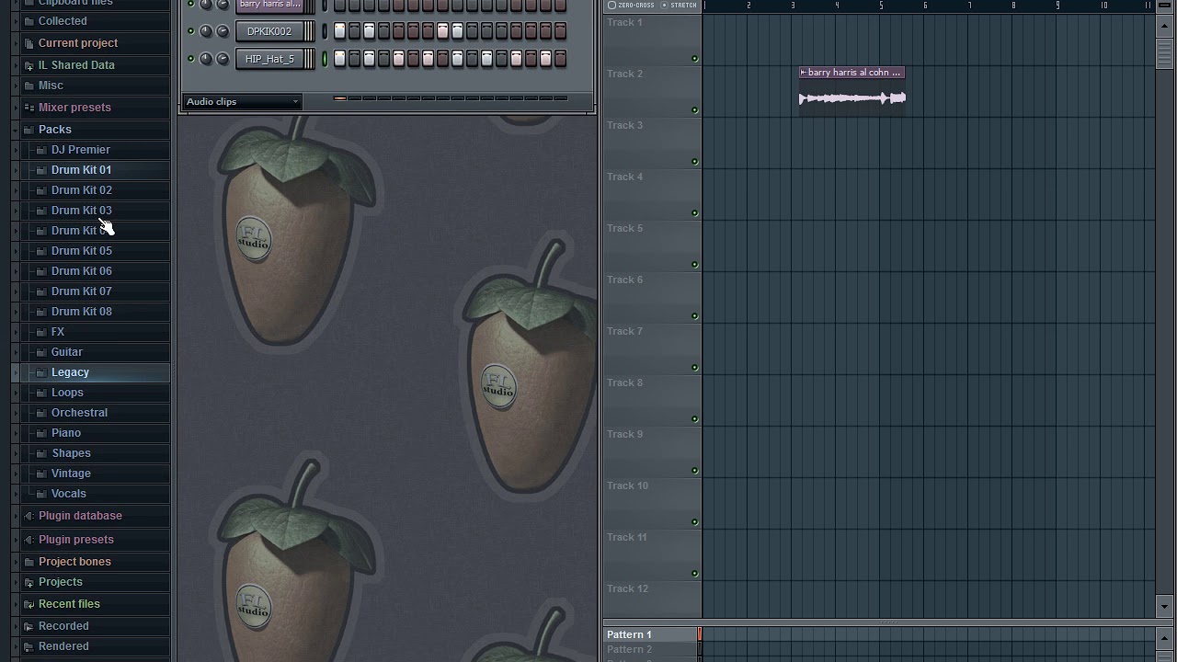
Task: Expand the Drum Kit 02 folder arrow
Action: (x=16, y=190)
